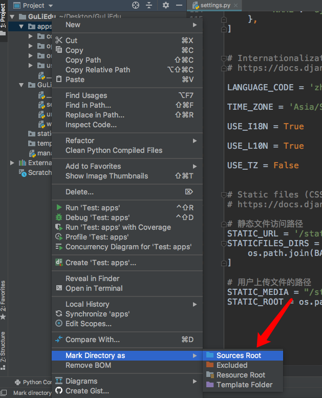Click the collapse all icon in Project toolbar
The height and width of the screenshot is (398, 322).
[x=149, y=5]
